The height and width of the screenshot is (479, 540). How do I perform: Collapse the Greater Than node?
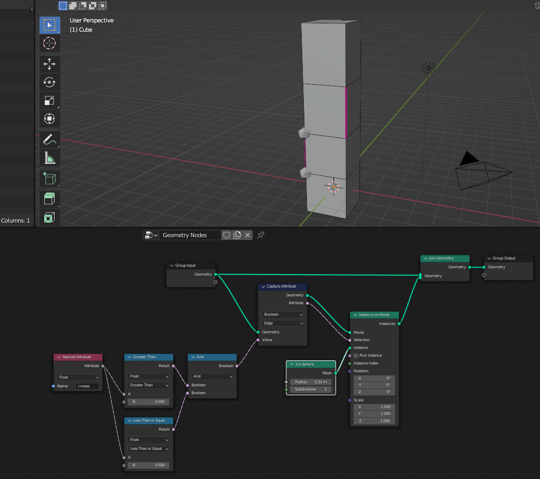tap(130, 357)
